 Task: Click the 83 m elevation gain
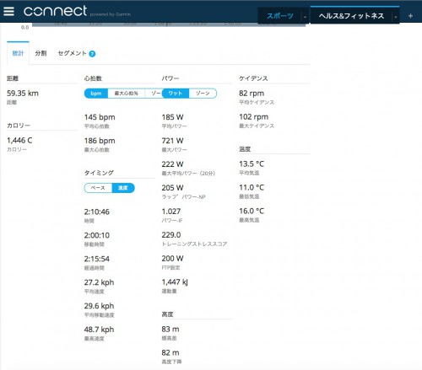pyautogui.click(x=170, y=329)
